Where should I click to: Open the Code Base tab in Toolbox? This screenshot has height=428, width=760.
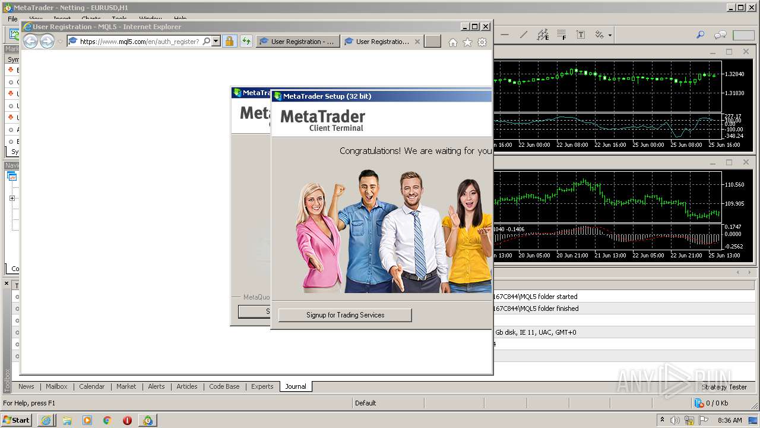(224, 386)
